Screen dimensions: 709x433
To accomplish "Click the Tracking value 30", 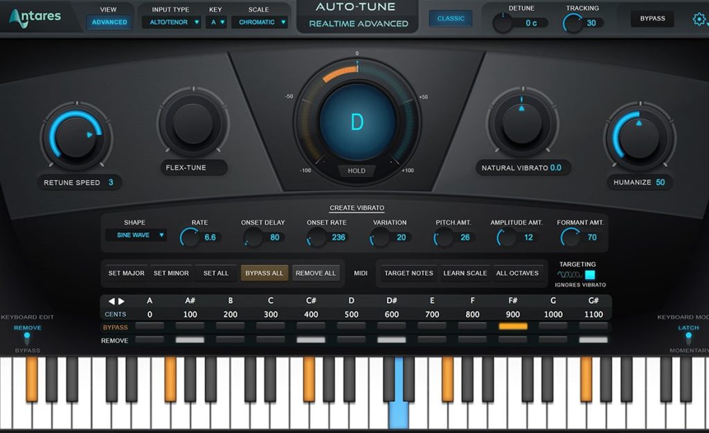I will coord(591,23).
